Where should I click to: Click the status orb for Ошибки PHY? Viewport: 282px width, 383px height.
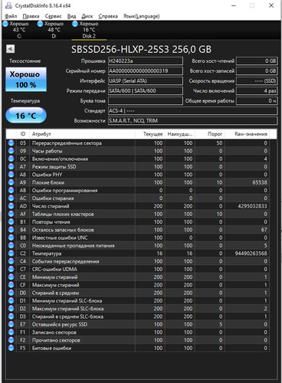click(11, 175)
